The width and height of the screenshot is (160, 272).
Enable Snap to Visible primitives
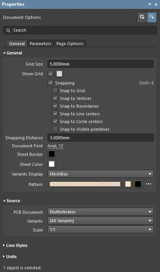(55, 129)
